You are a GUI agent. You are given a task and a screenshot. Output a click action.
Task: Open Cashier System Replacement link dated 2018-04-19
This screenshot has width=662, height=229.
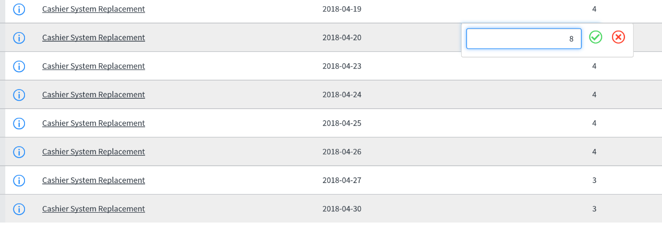(x=94, y=9)
